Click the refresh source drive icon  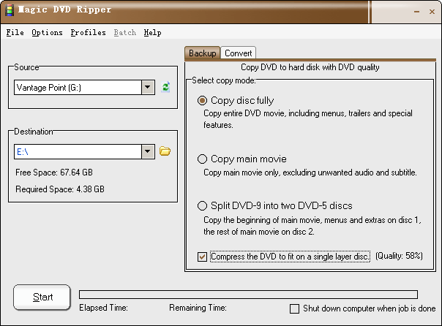click(x=165, y=87)
